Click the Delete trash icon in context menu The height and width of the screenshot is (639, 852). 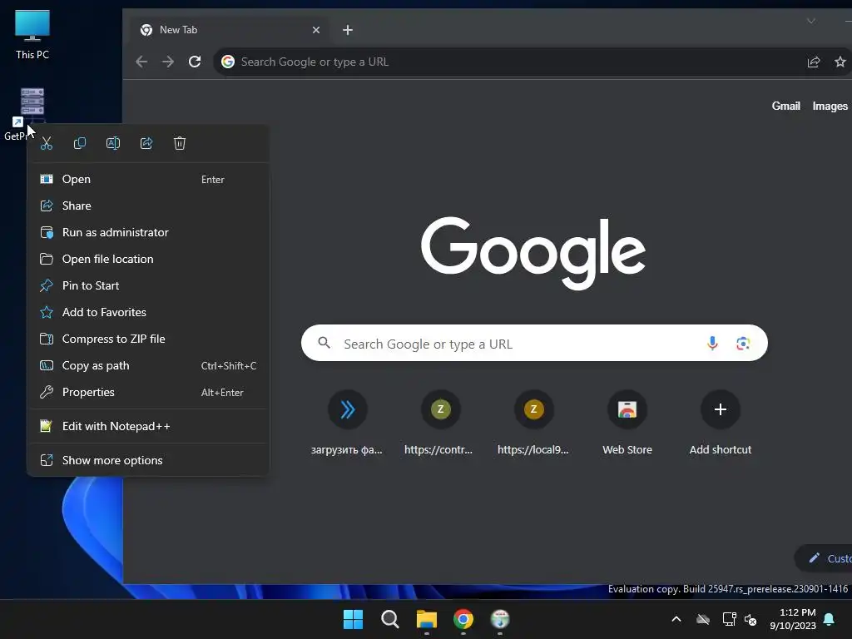click(180, 143)
